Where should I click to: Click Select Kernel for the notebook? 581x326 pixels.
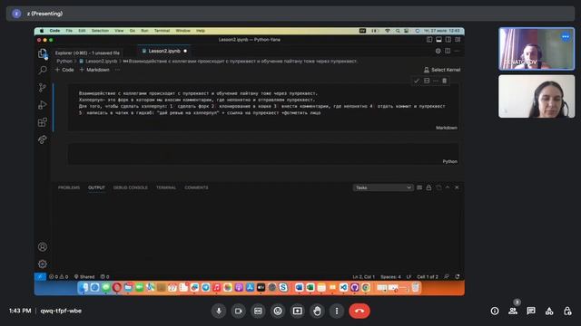[x=442, y=70]
